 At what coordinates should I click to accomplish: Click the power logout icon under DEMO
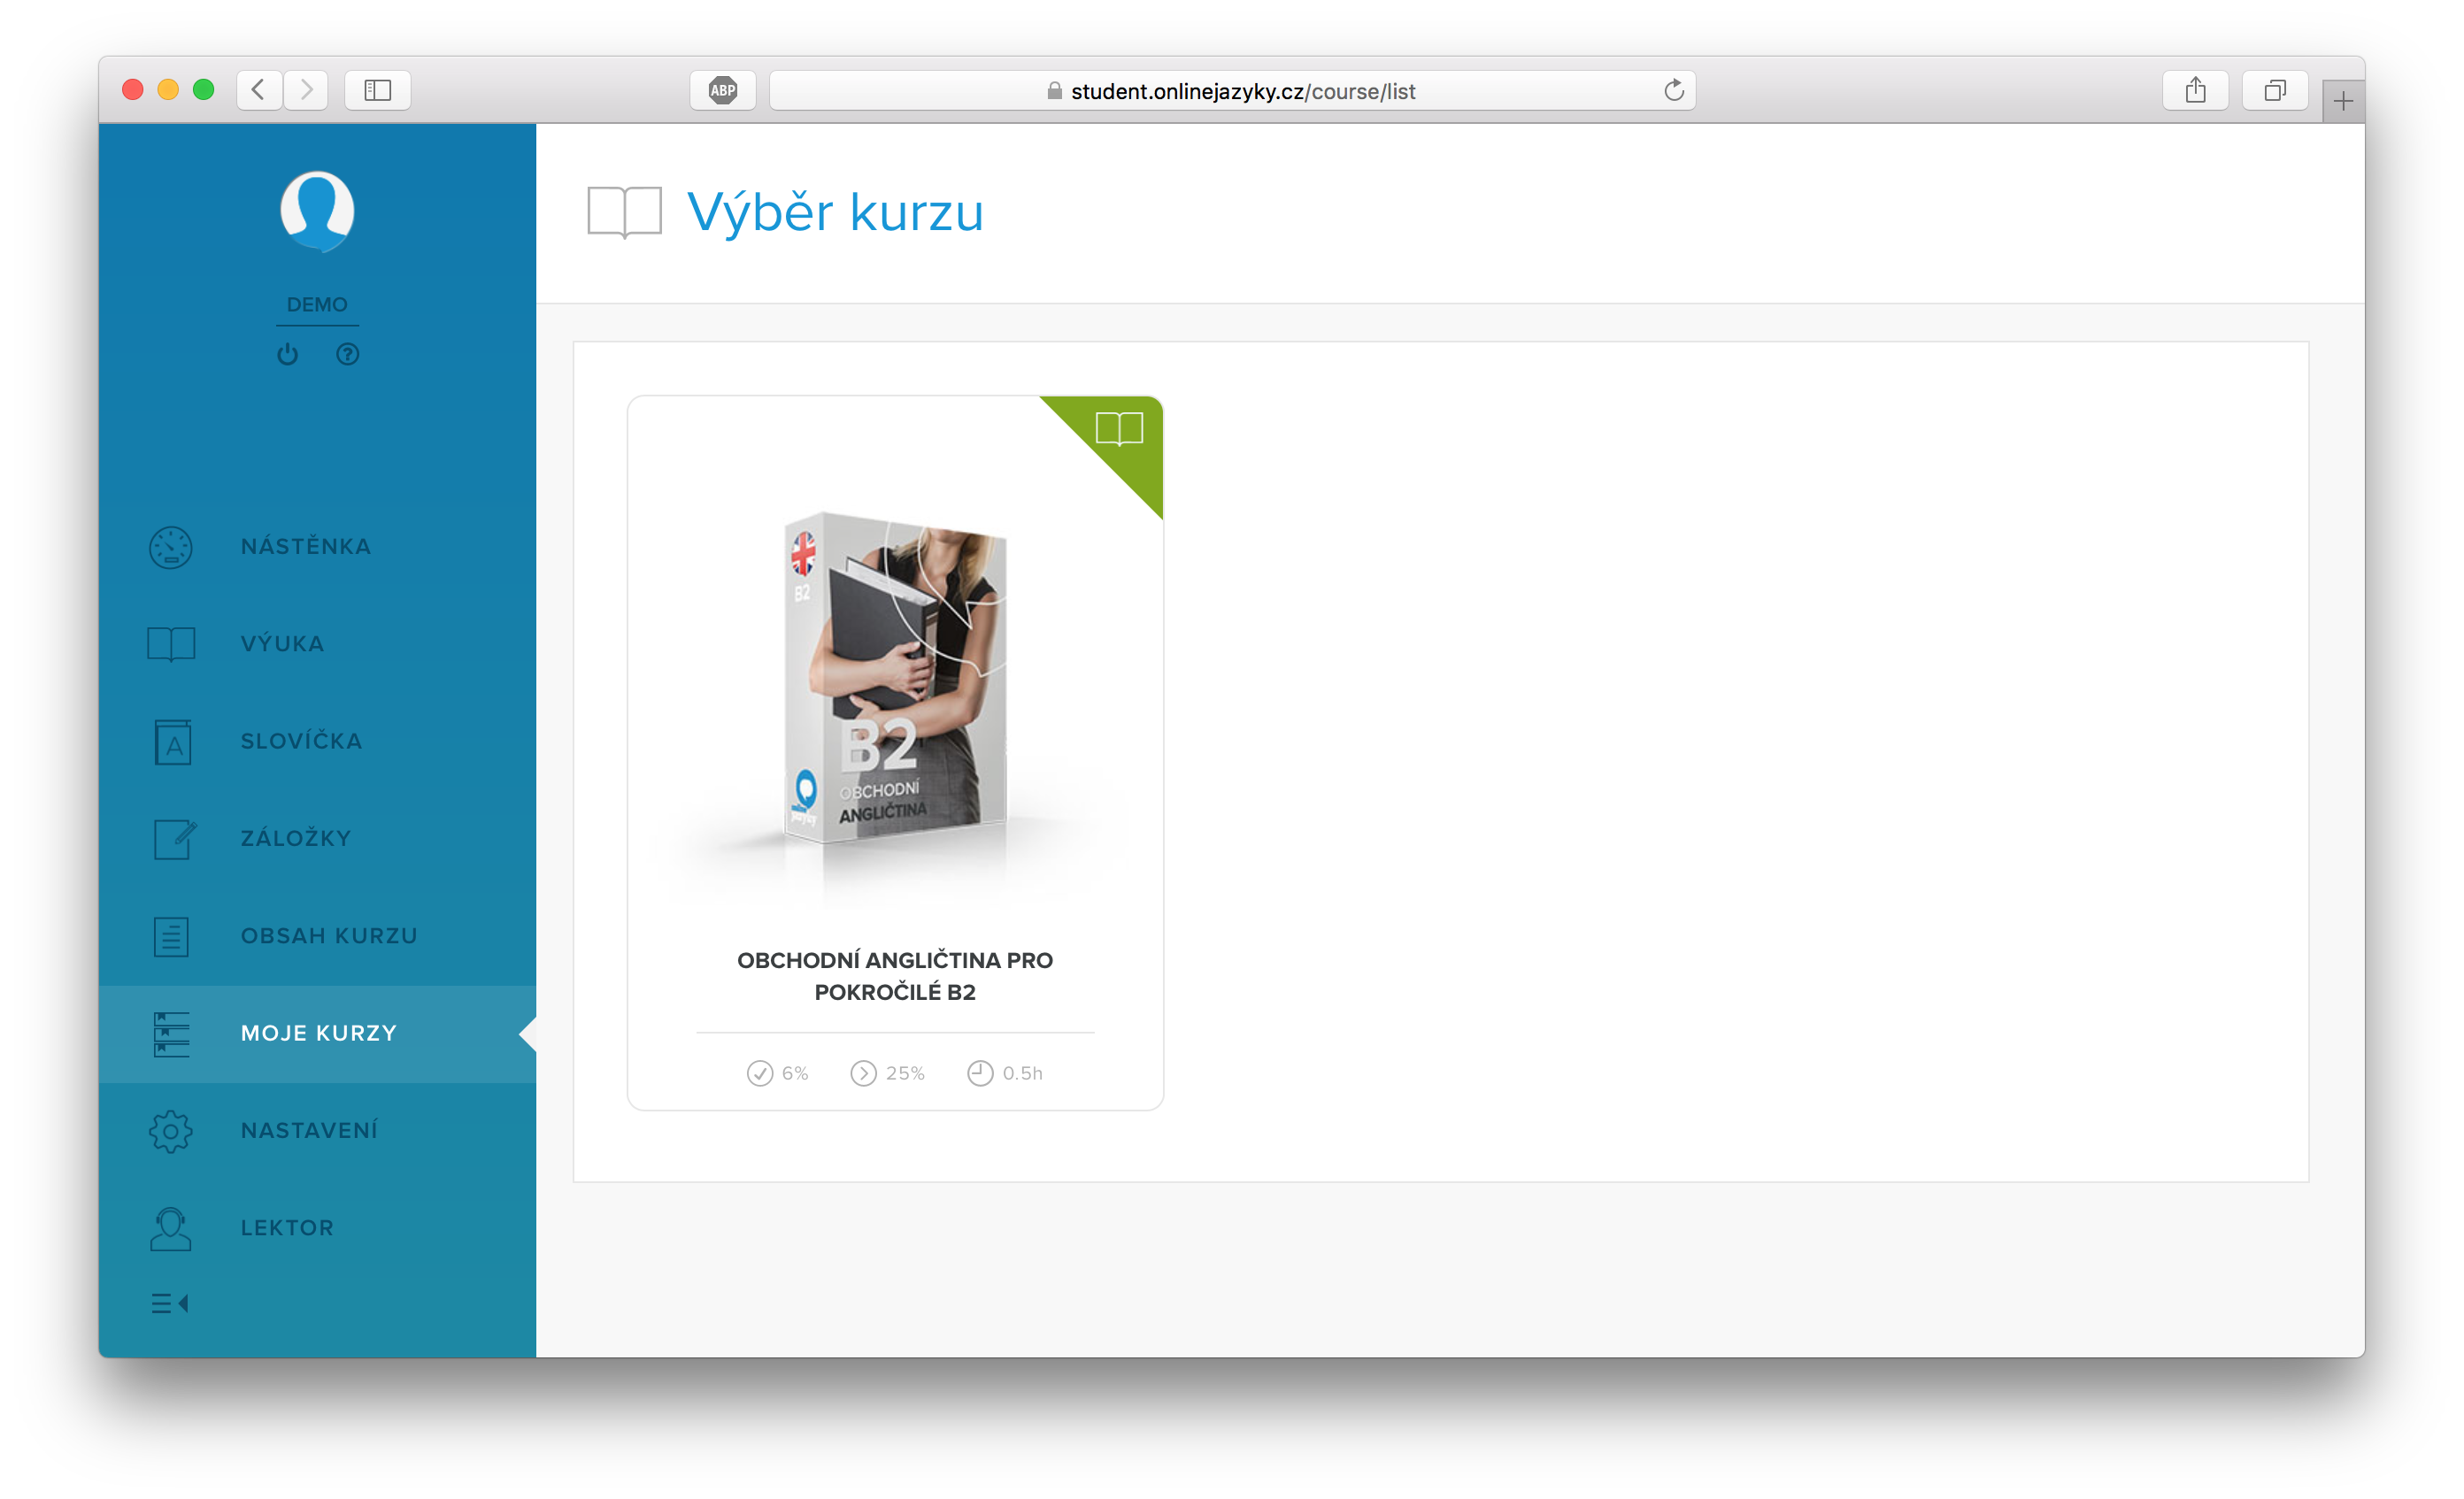pos(288,354)
